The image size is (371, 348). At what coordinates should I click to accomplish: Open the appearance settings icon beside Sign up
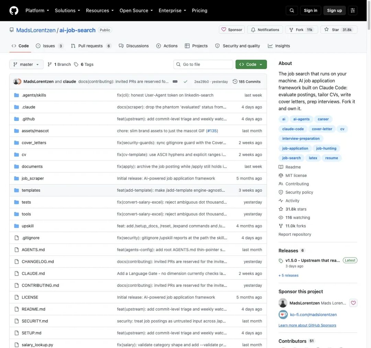pyautogui.click(x=352, y=11)
